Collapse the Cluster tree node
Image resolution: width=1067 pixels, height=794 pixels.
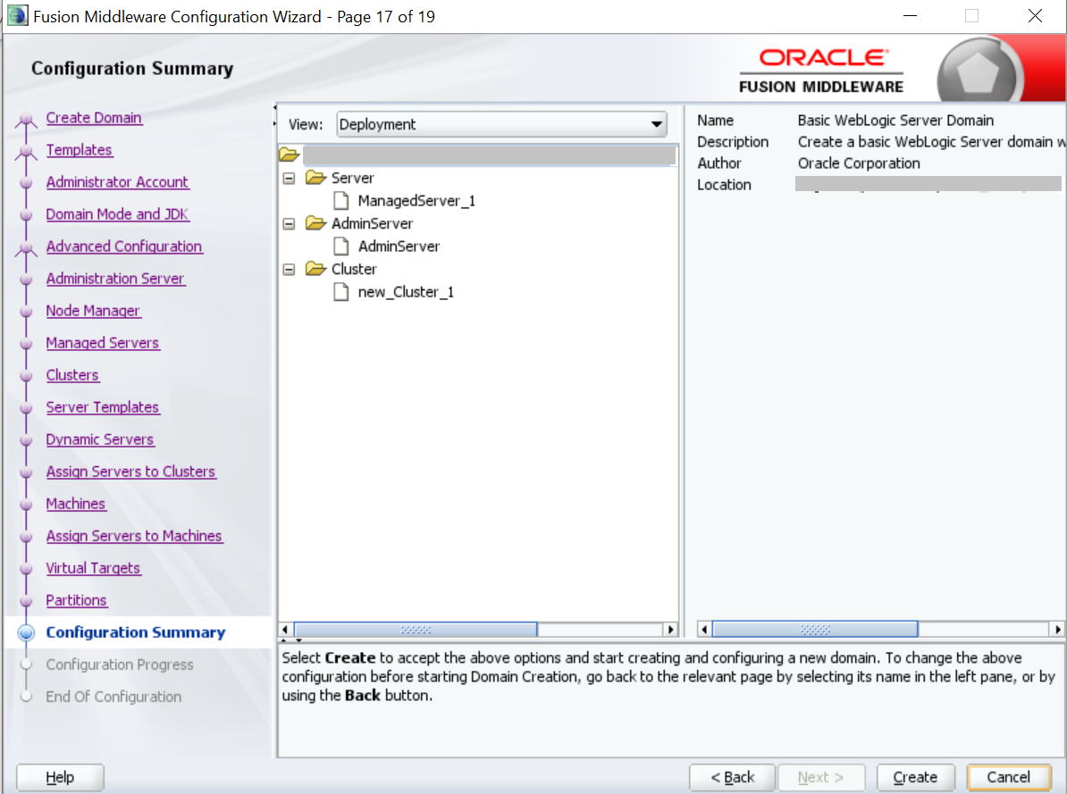pos(290,270)
